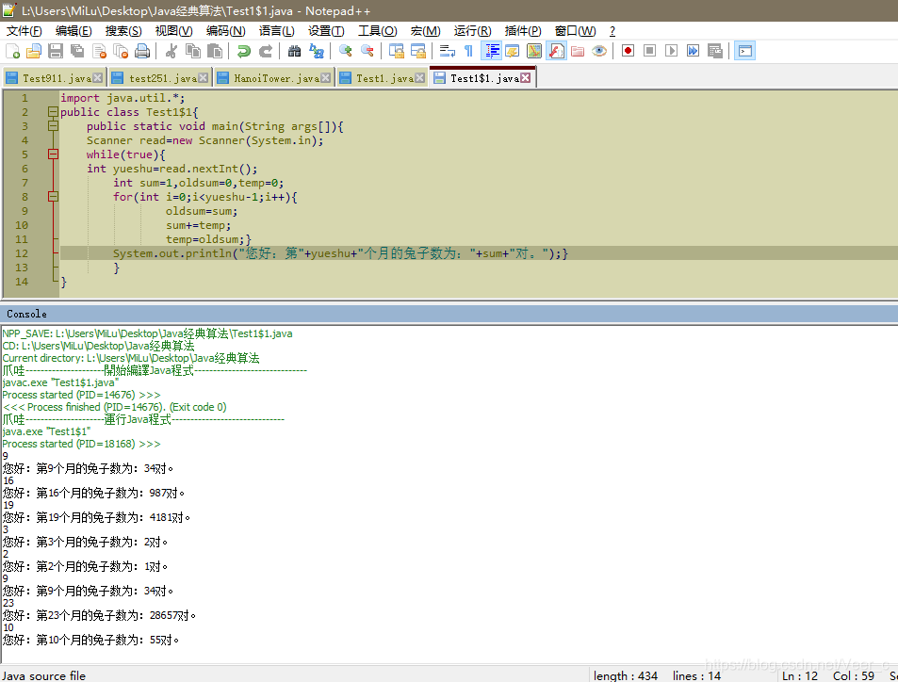The width and height of the screenshot is (898, 682).
Task: Toggle show all characters pilcrow icon
Action: [x=468, y=52]
